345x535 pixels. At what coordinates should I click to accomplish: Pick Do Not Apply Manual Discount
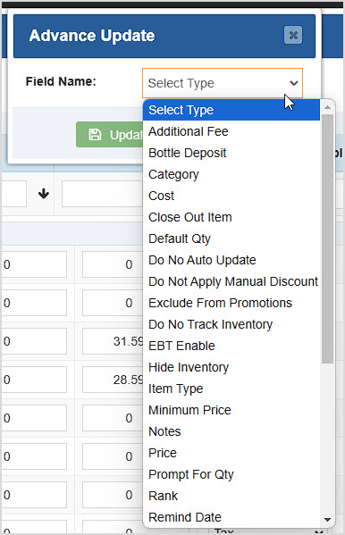[231, 281]
